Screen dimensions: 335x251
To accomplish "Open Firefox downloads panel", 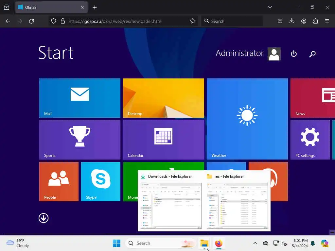I will pyautogui.click(x=291, y=21).
